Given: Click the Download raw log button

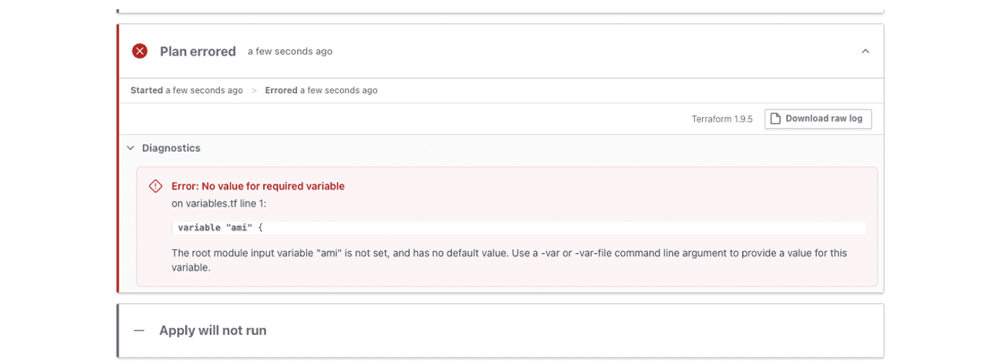Looking at the screenshot, I should click(818, 119).
